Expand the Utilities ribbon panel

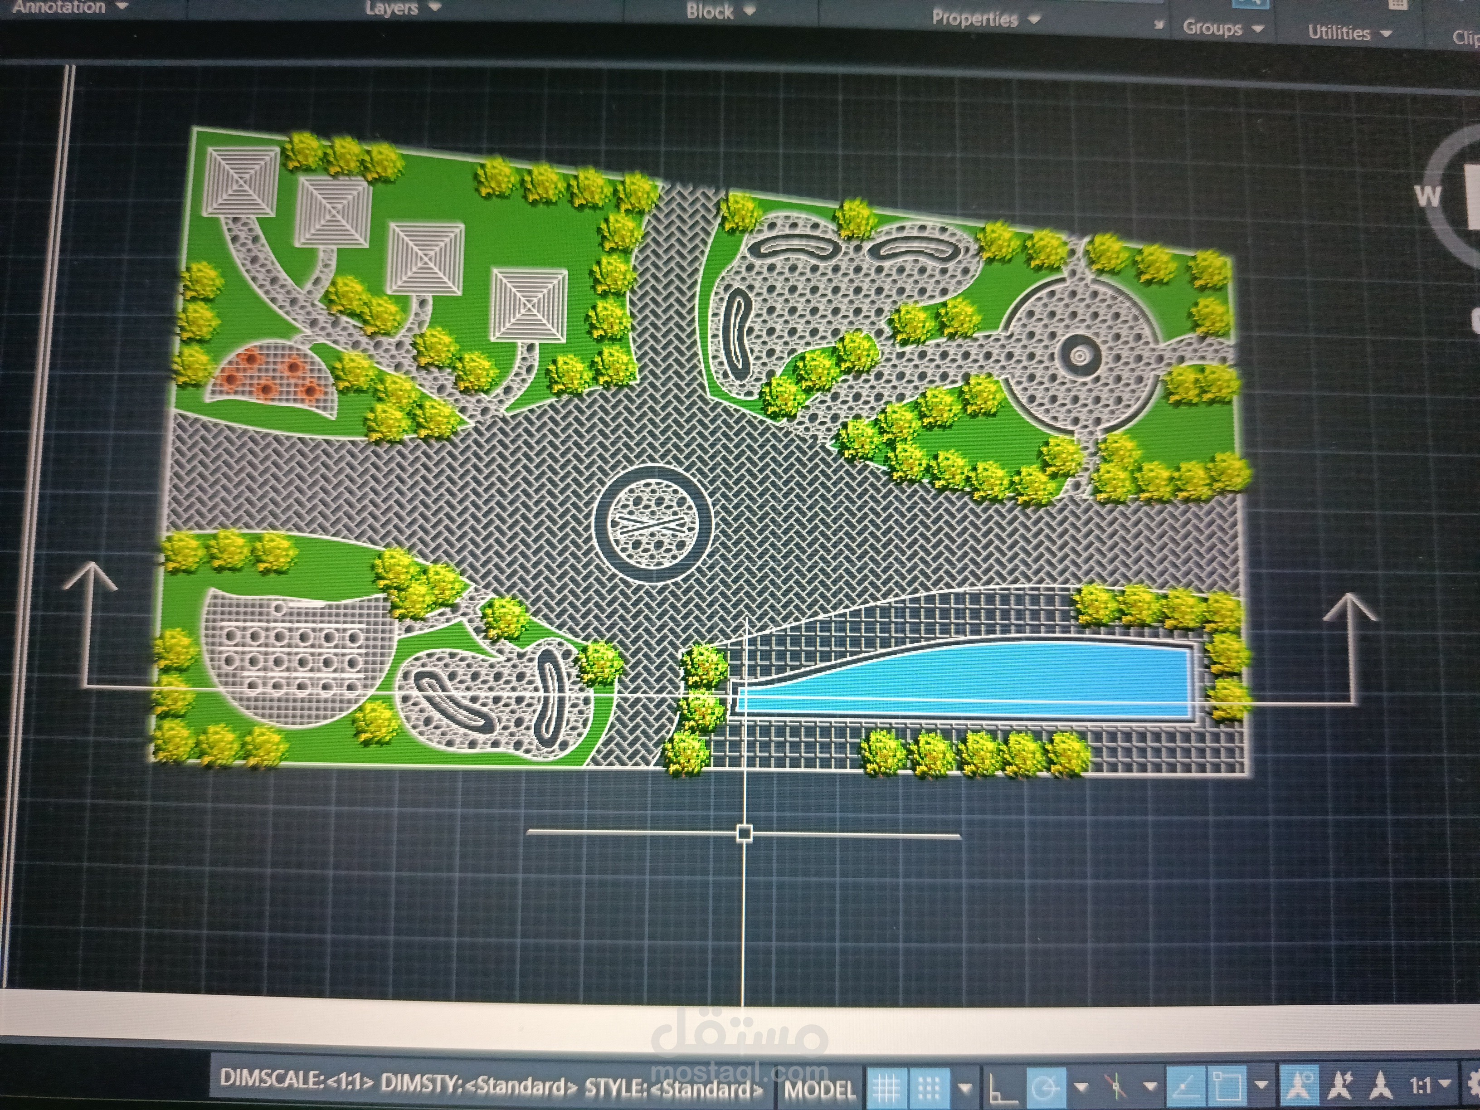(1349, 33)
